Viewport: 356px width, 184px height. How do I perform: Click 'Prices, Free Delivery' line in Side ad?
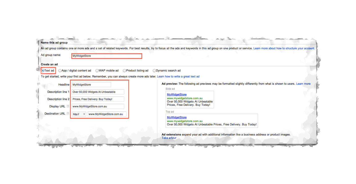(x=189, y=105)
